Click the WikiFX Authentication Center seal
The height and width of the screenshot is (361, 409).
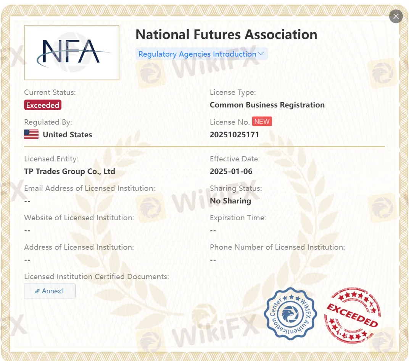click(x=290, y=314)
